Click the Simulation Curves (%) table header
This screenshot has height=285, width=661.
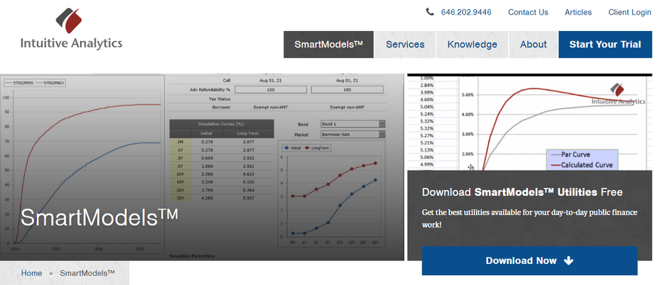point(221,124)
